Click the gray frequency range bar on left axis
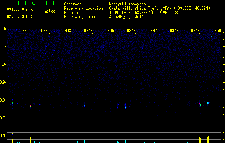This screenshot has width=225, height=143. (7, 100)
